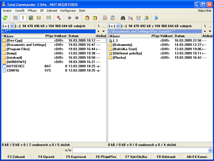Click the Copy names to clipboard icon
214x161 pixels.
[x=146, y=18]
